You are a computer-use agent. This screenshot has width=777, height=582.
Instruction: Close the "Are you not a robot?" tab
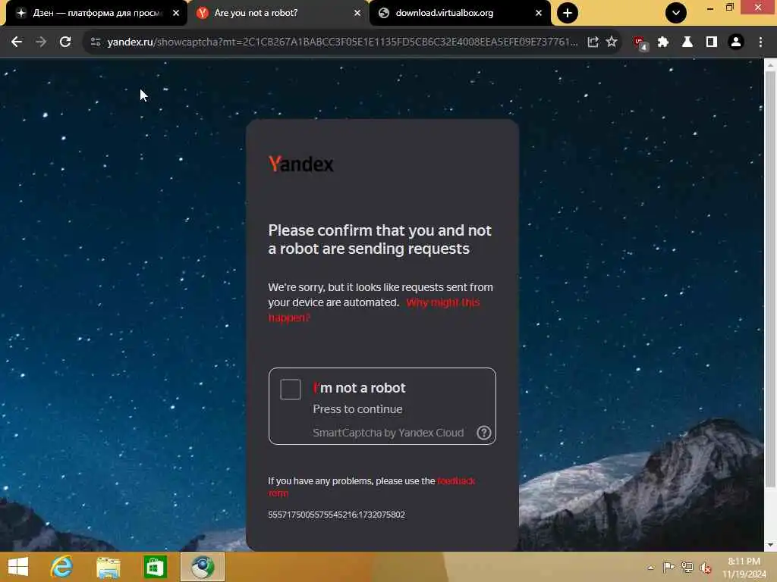(357, 13)
